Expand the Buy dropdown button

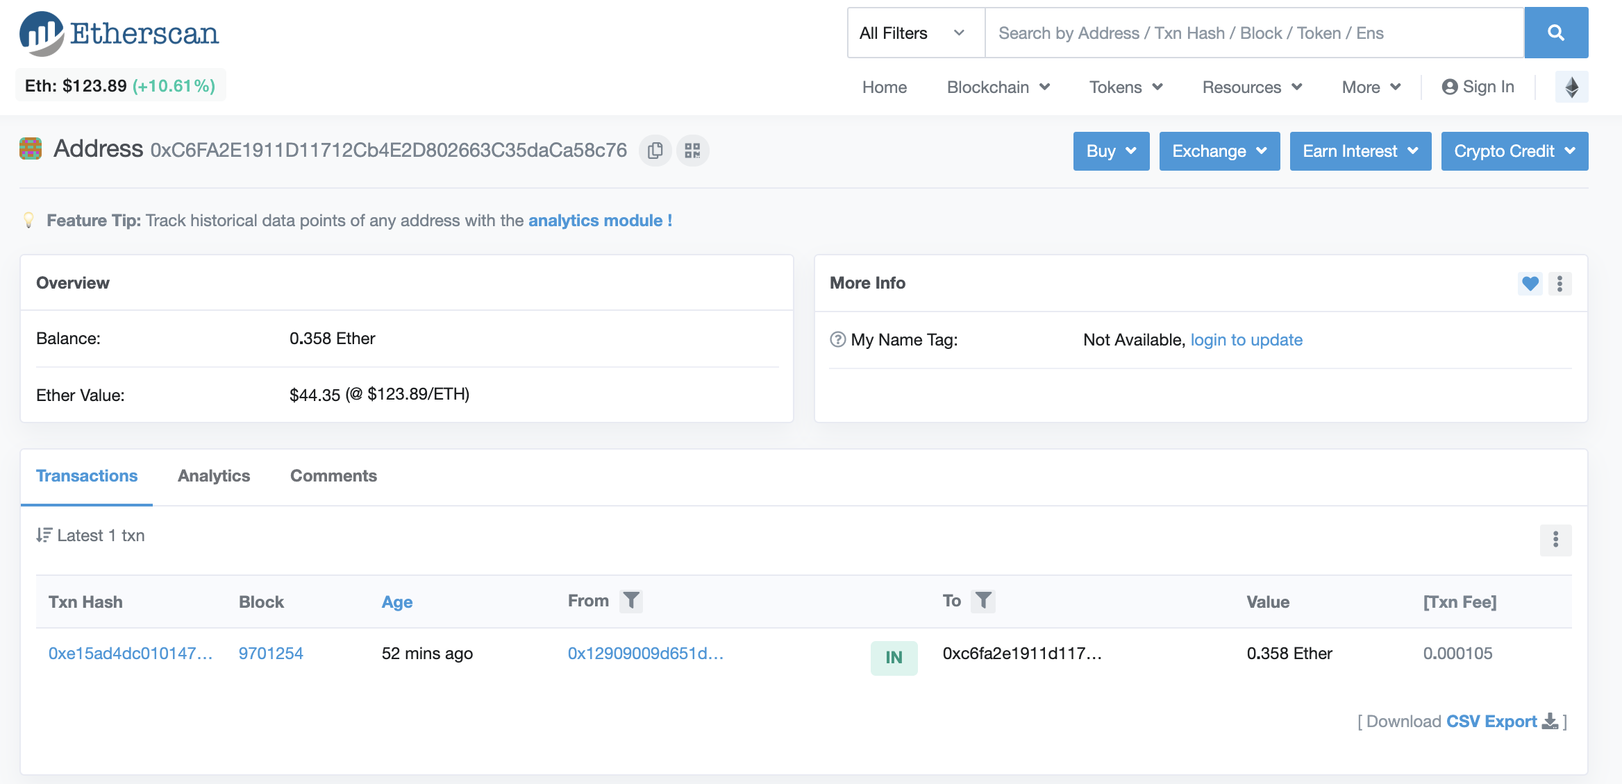pos(1110,151)
